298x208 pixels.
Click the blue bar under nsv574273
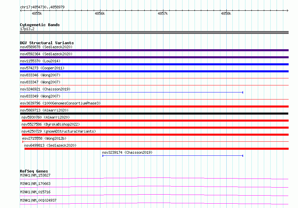pos(154,71)
